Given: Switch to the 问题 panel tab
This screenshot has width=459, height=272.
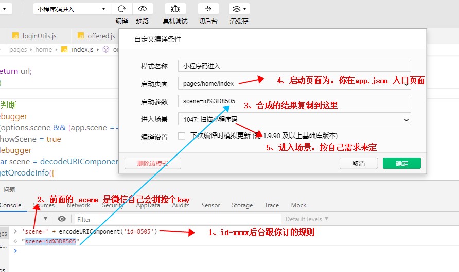Looking at the screenshot, I should point(9,190).
